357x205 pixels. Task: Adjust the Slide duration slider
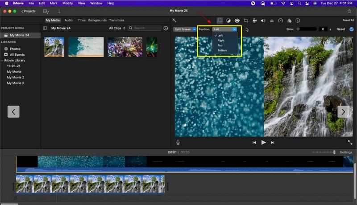pos(307,29)
